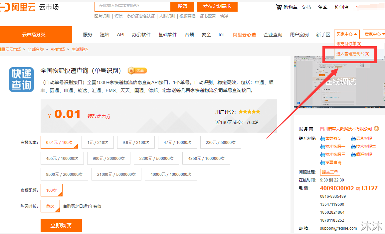Screen dimensions: 385x234
Task: Select the 4350元 / 1000000次 package
Action: [206, 158]
